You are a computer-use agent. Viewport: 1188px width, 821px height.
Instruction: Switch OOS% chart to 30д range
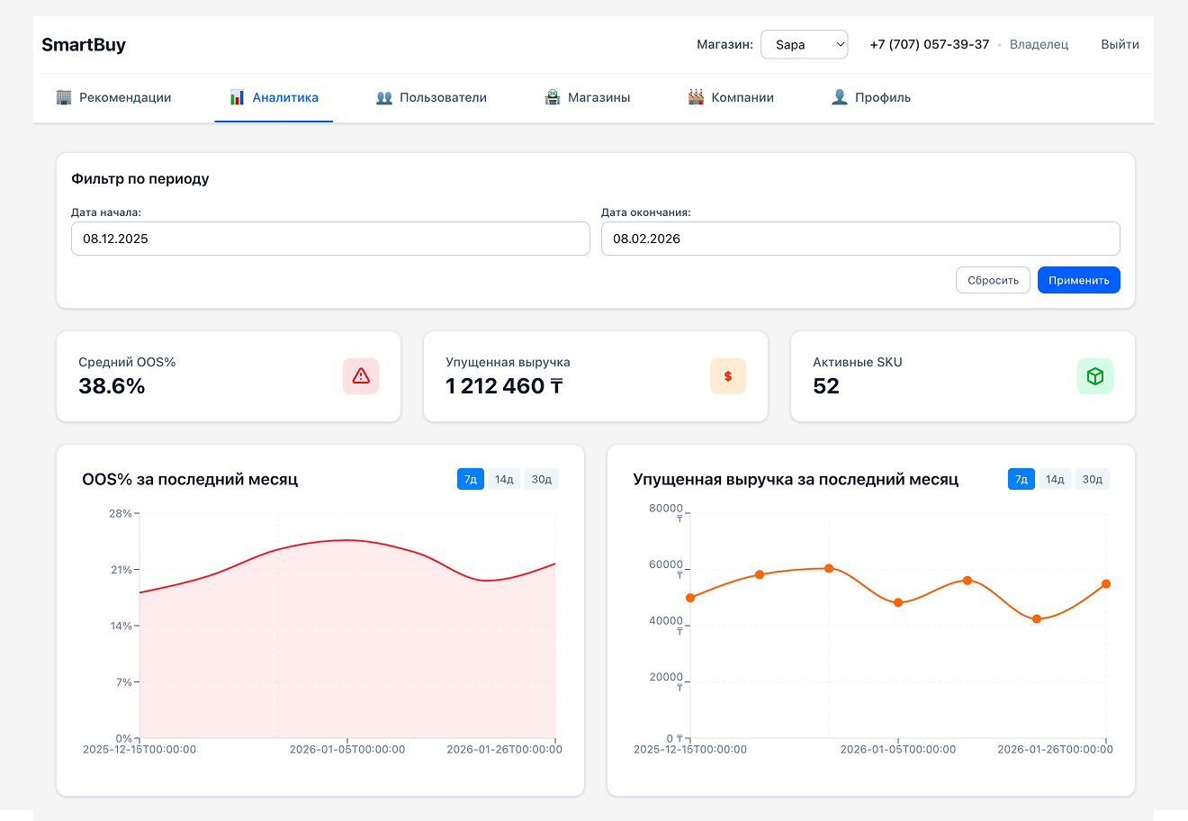(x=542, y=479)
